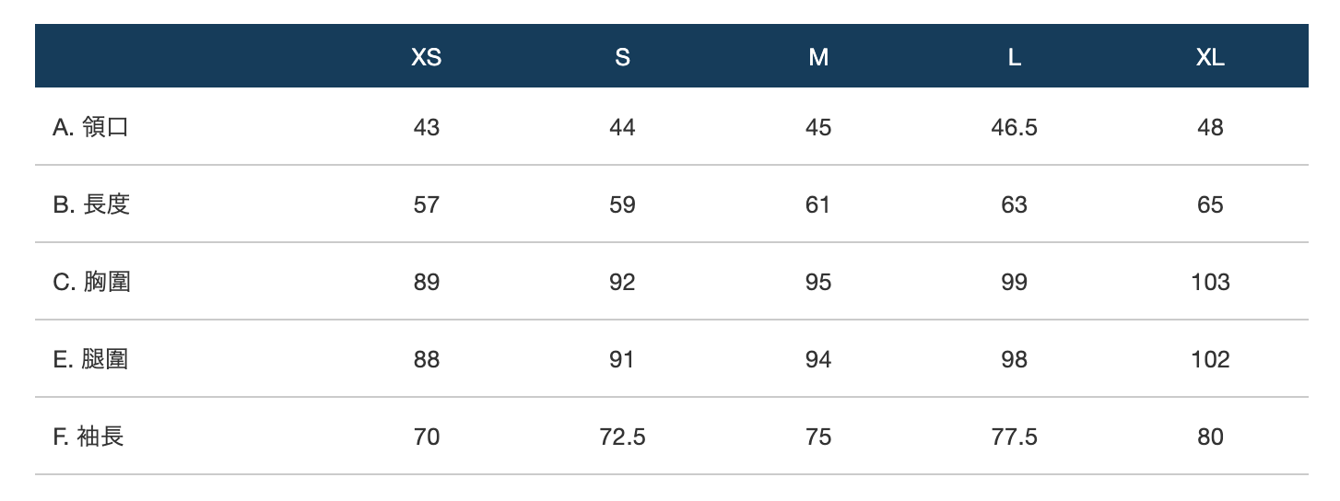Click the F. 袖長 row label
This screenshot has height=501, width=1340.
click(x=88, y=437)
